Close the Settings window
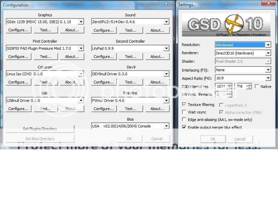The height and width of the screenshot is (198, 278). [x=268, y=3]
